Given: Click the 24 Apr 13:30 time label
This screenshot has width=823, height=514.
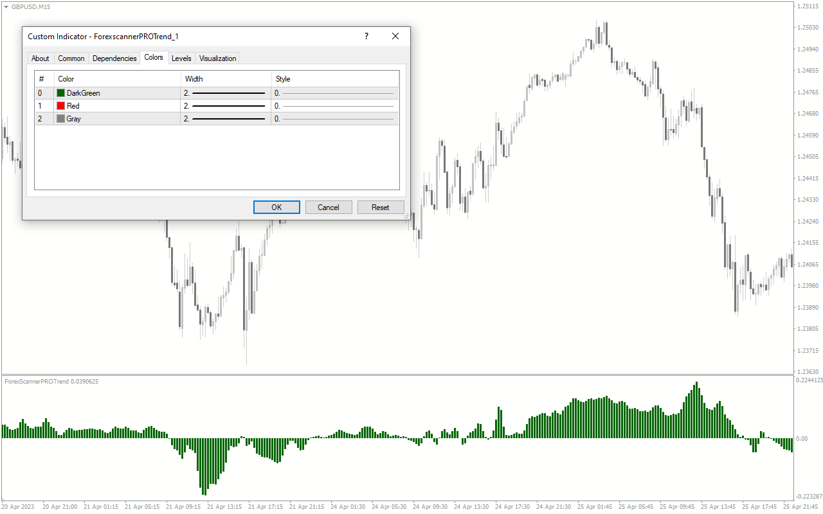Looking at the screenshot, I should [471, 507].
